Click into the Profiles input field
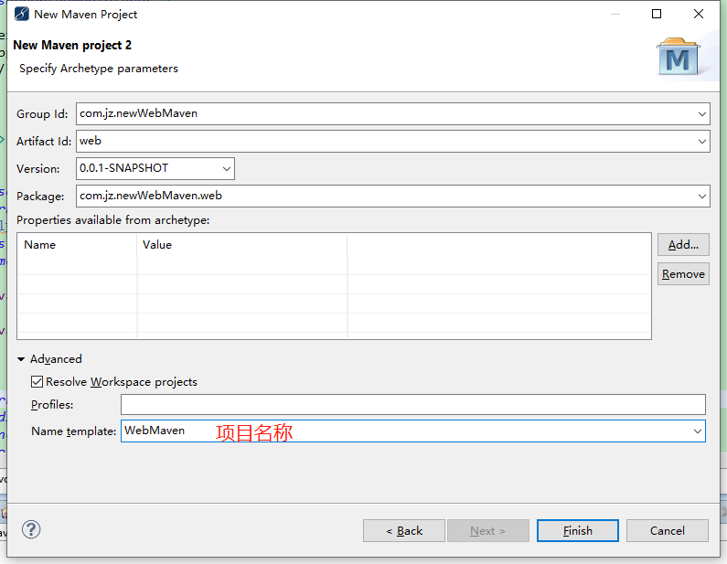The height and width of the screenshot is (564, 727). 413,405
